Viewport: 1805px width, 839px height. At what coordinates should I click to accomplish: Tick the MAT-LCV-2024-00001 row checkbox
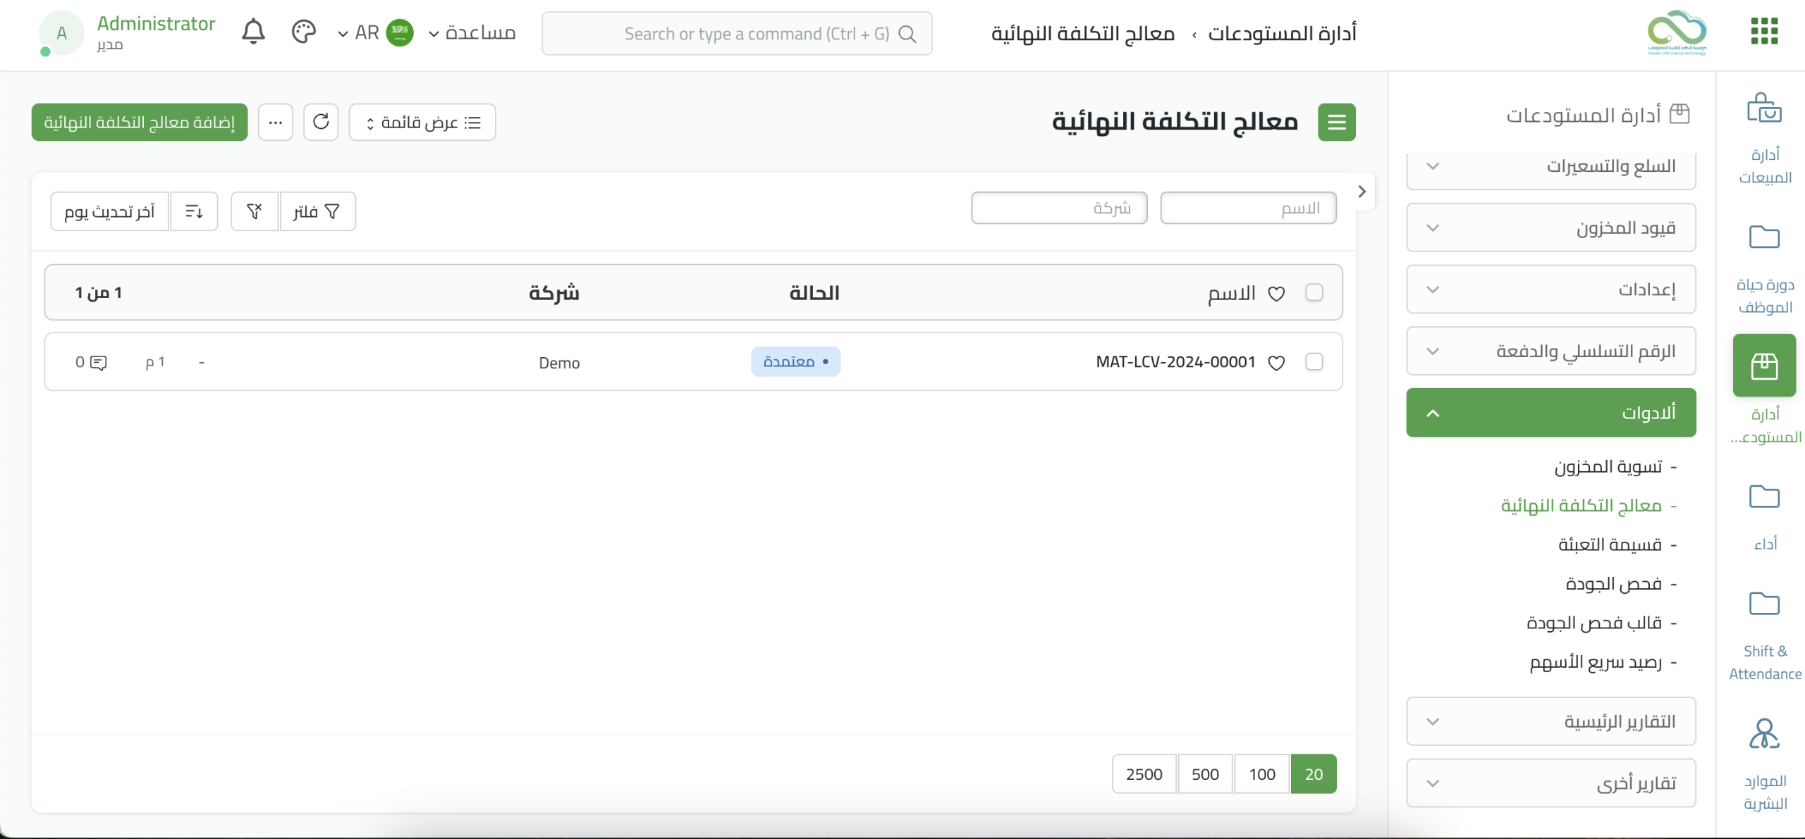pyautogui.click(x=1314, y=362)
